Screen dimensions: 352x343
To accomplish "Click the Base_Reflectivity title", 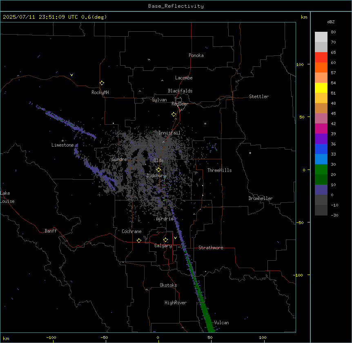I will 176,6.
